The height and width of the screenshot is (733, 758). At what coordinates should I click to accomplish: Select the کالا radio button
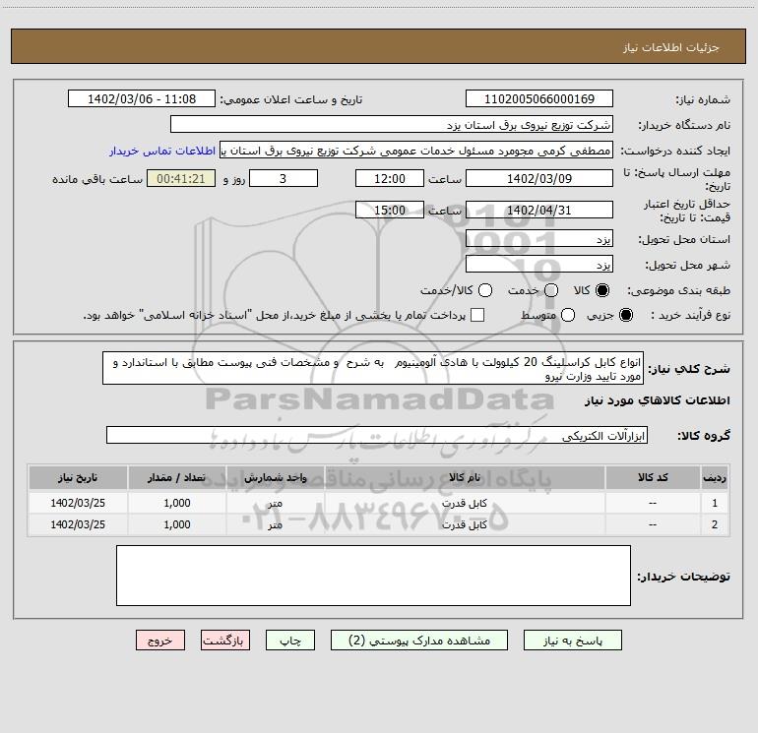tap(602, 290)
